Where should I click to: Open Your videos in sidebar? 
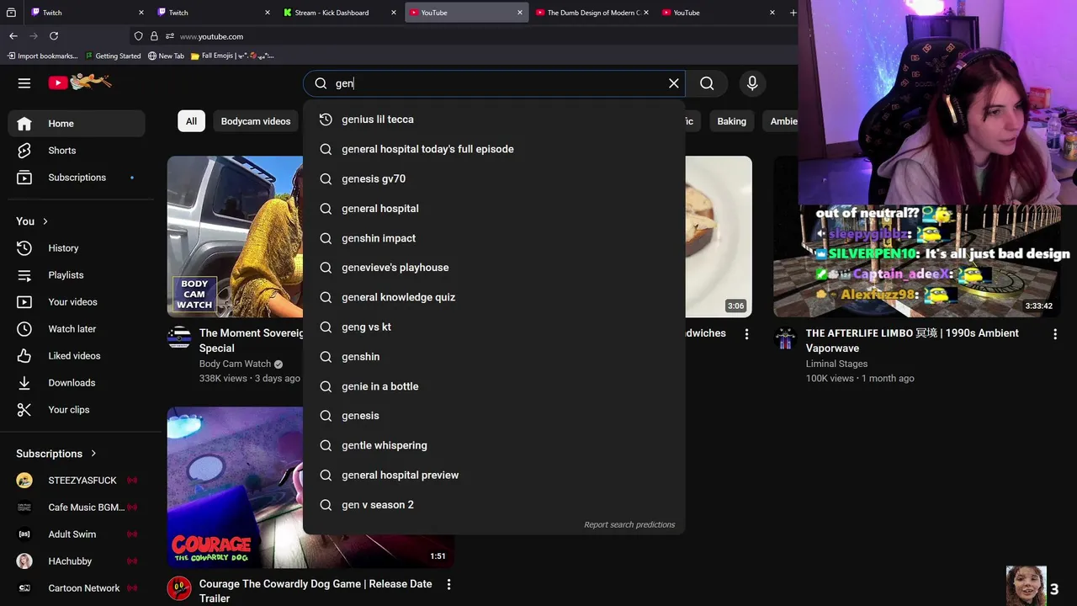77,302
